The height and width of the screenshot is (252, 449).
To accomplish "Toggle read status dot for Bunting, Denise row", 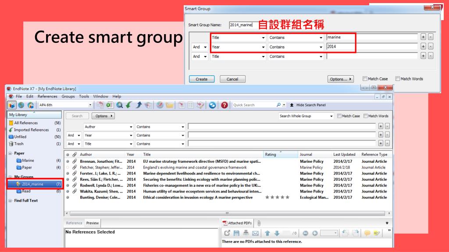I will pos(68,197).
